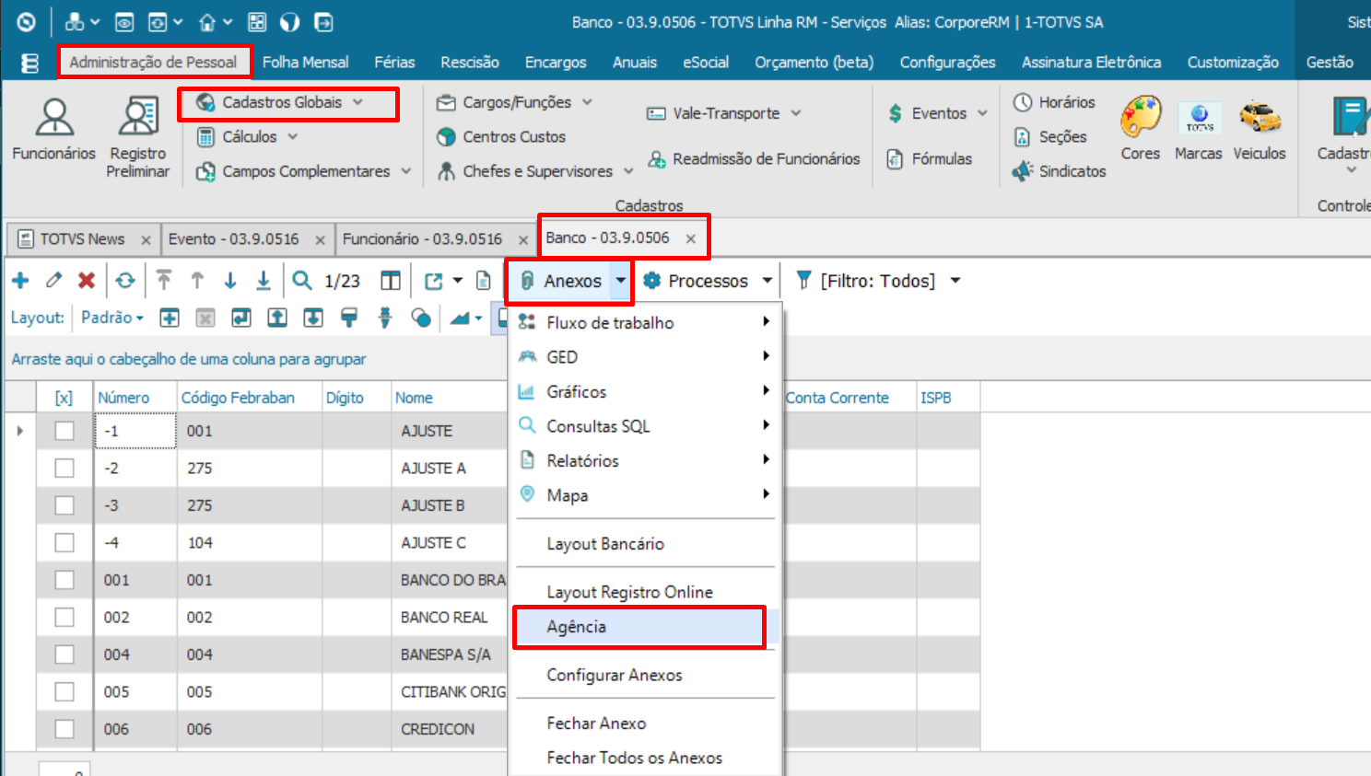Open Fórmulas
The image size is (1371, 776).
[929, 159]
